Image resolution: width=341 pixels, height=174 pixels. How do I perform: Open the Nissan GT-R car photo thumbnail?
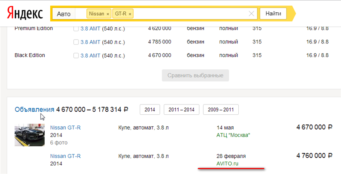click(29, 135)
